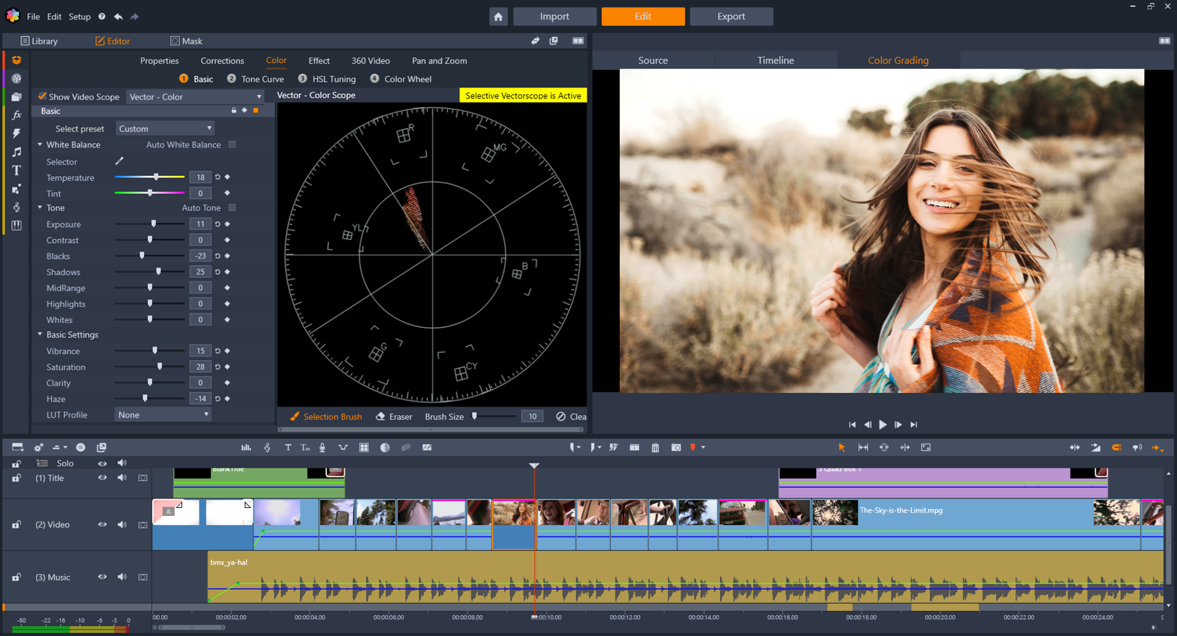Select the Eraser tool
Image resolution: width=1177 pixels, height=636 pixels.
click(392, 416)
